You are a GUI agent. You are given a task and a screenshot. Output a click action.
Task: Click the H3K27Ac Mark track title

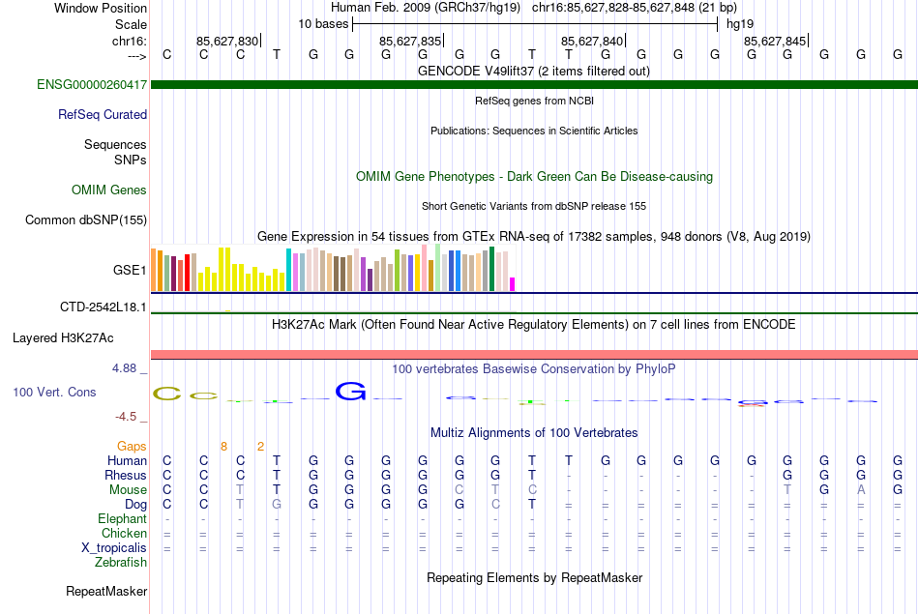tap(533, 325)
